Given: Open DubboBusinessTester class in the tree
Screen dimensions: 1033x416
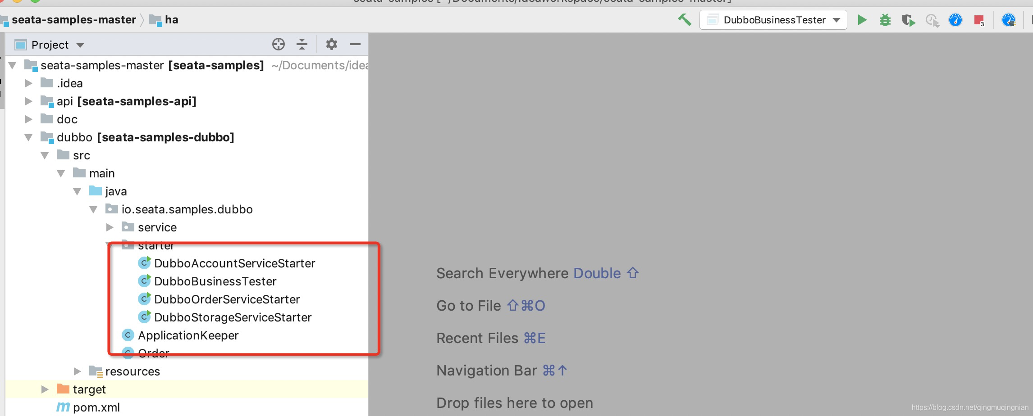Looking at the screenshot, I should coord(215,281).
